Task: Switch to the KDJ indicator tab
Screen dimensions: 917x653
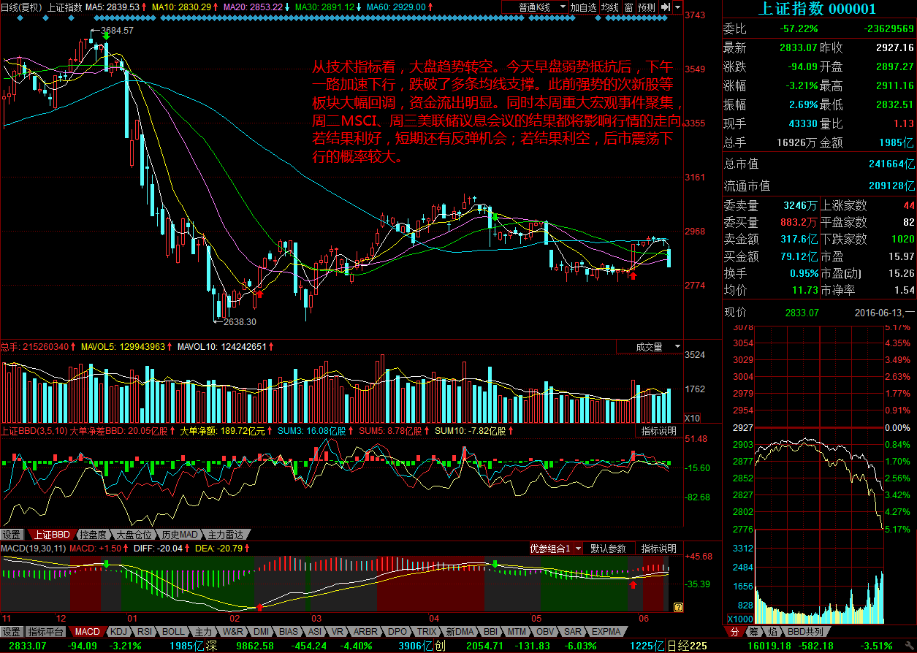Action: point(119,631)
